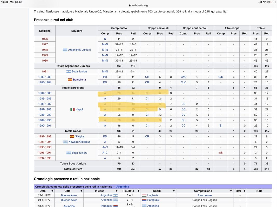Click Argentina flag next to Argentinos Juniors
277x207 pixels.
coord(65,50)
